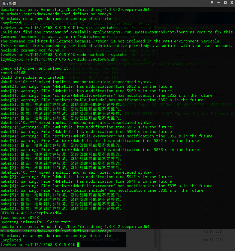This screenshot has width=235, height=251.
Task: Click the last 'Mar 17, 2014' date row
Action: coord(213,240)
